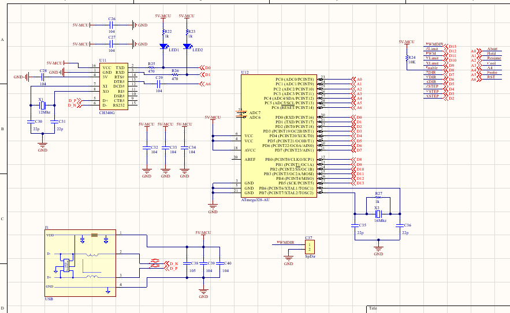Click the Cool net label
The image size is (510, 313).
point(492,63)
